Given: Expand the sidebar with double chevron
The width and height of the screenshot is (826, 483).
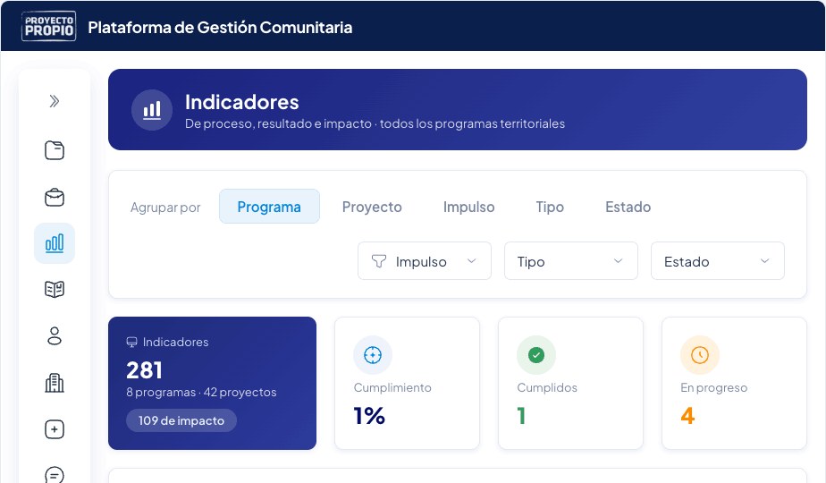Looking at the screenshot, I should pyautogui.click(x=55, y=101).
